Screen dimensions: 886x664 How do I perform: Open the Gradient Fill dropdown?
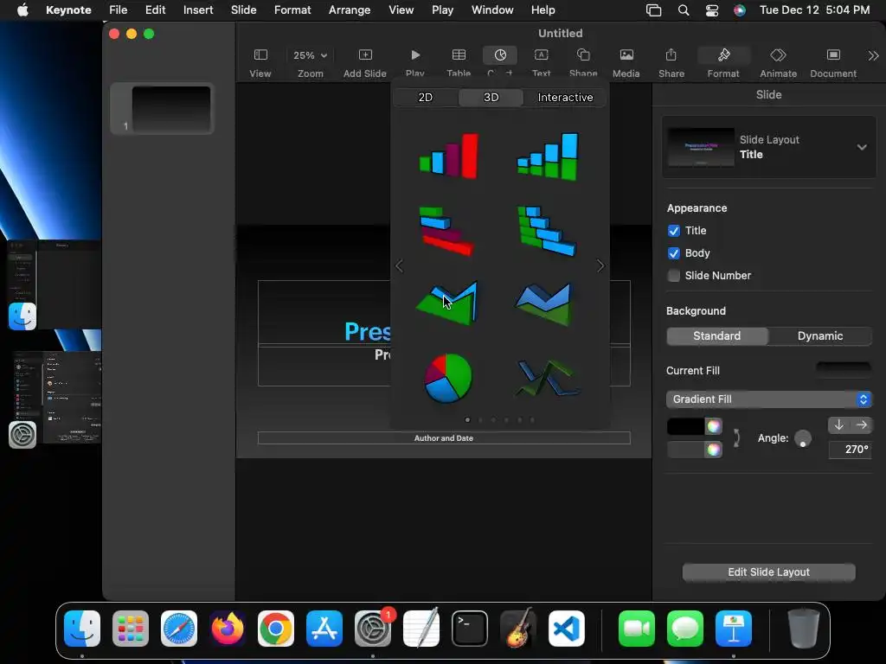(769, 399)
